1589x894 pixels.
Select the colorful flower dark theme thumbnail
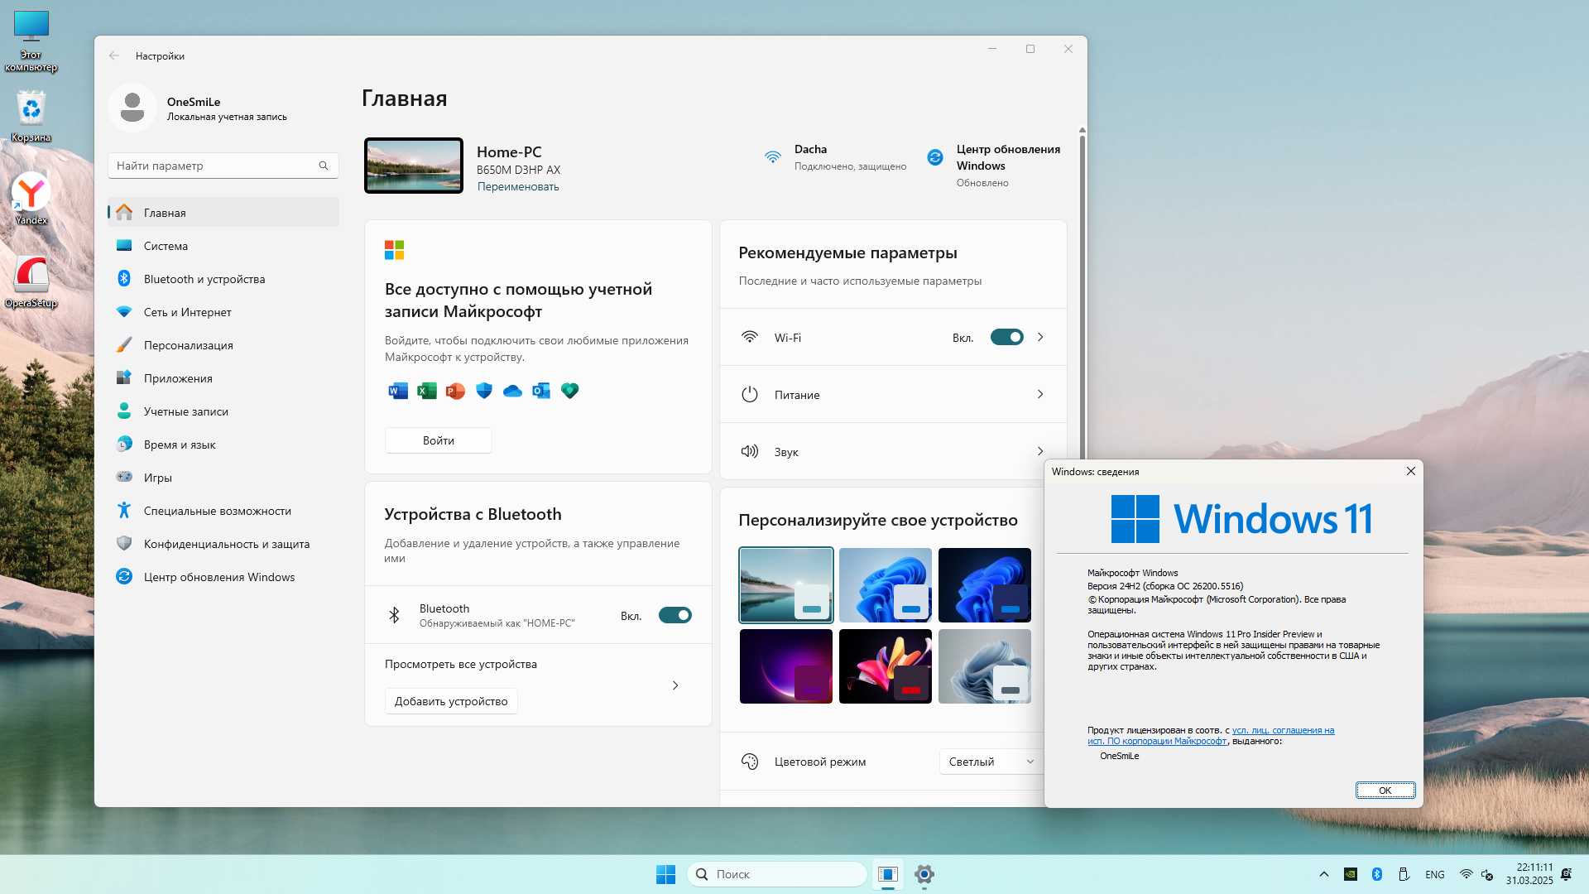[x=885, y=666]
